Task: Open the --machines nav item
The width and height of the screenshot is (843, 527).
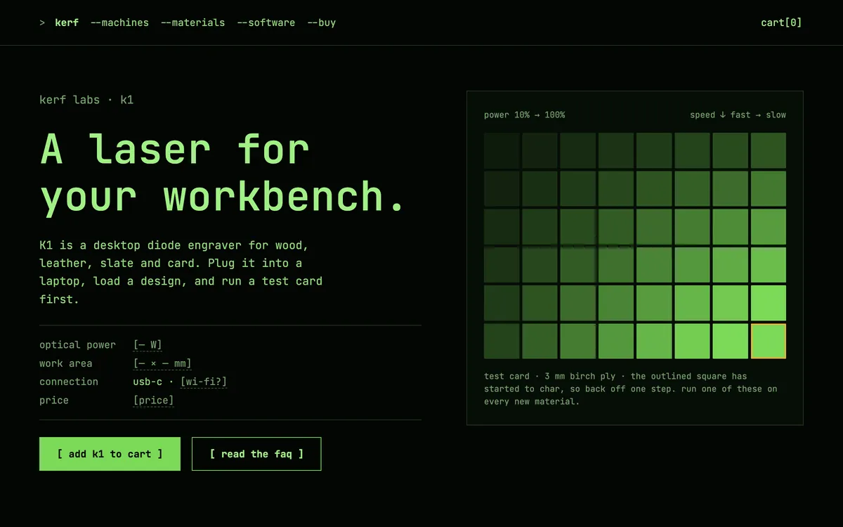Action: tap(119, 22)
